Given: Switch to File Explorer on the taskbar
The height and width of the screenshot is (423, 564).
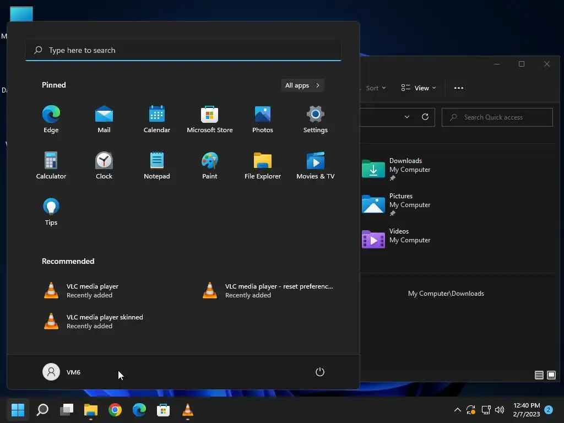Looking at the screenshot, I should click(x=91, y=410).
